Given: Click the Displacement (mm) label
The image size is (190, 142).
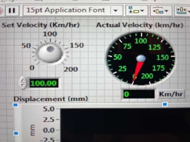Looking at the screenshot, I should [x=51, y=99].
